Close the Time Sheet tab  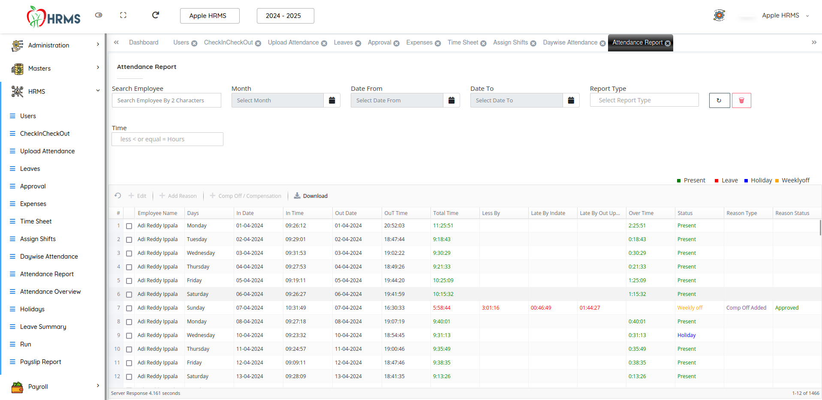pos(483,43)
